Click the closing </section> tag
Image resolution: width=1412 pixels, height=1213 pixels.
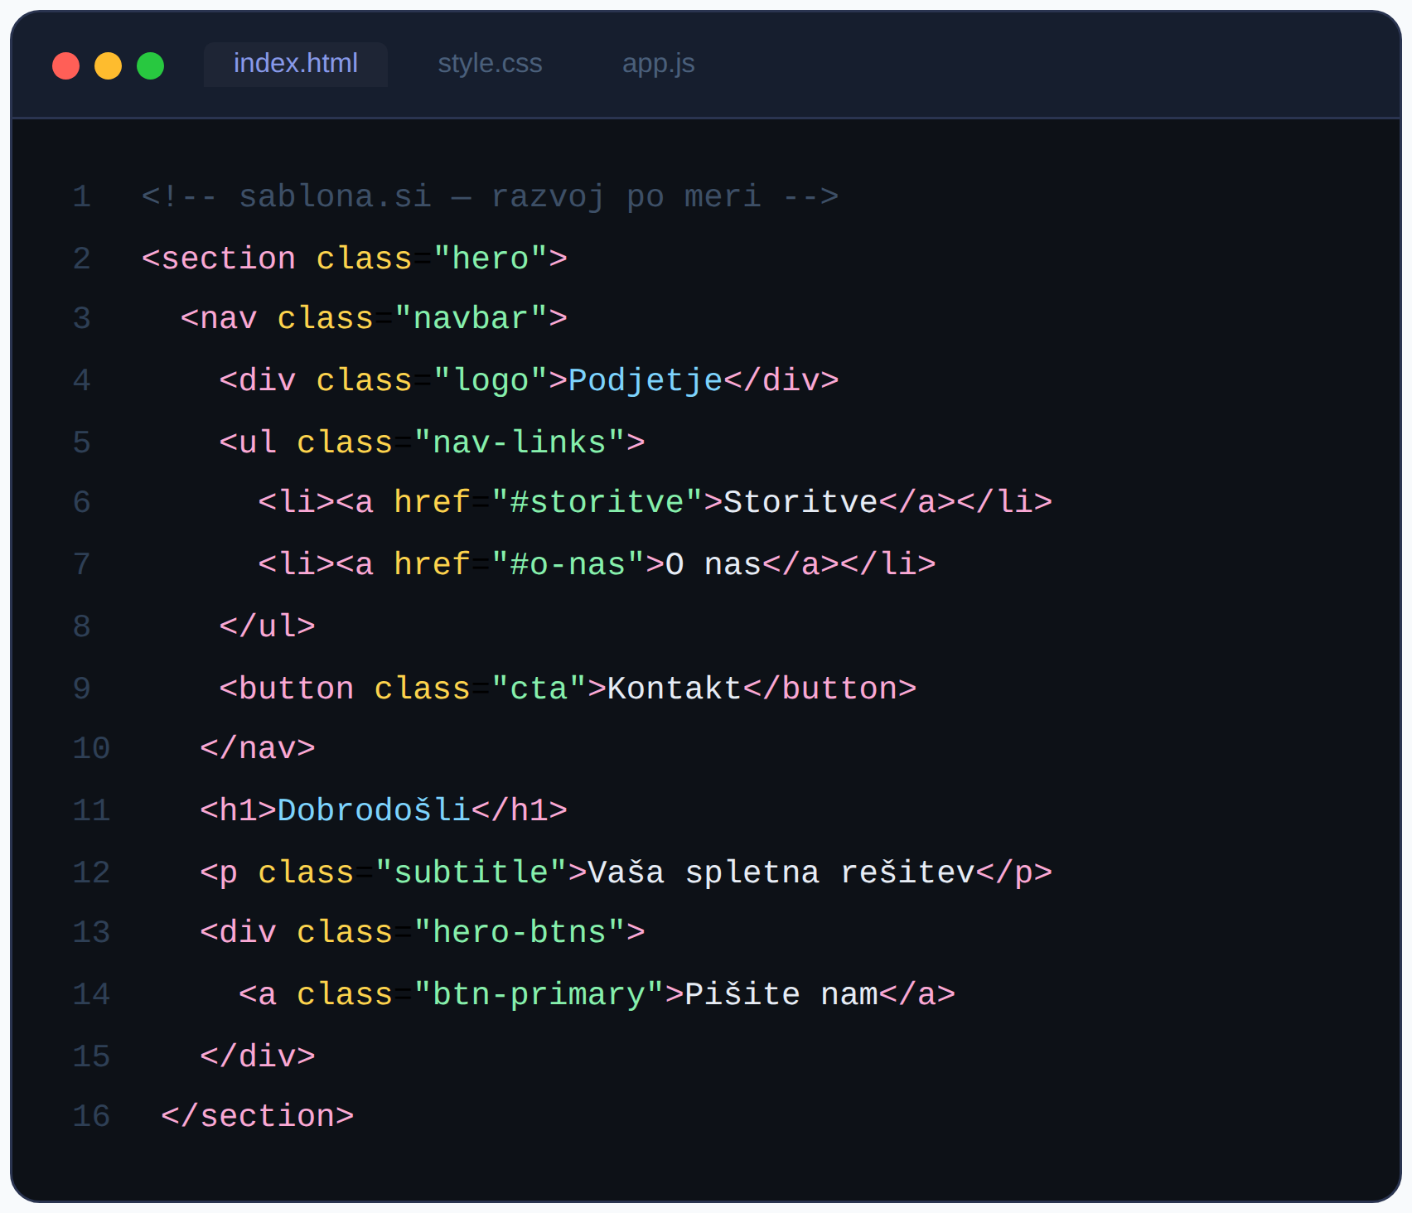click(258, 1116)
